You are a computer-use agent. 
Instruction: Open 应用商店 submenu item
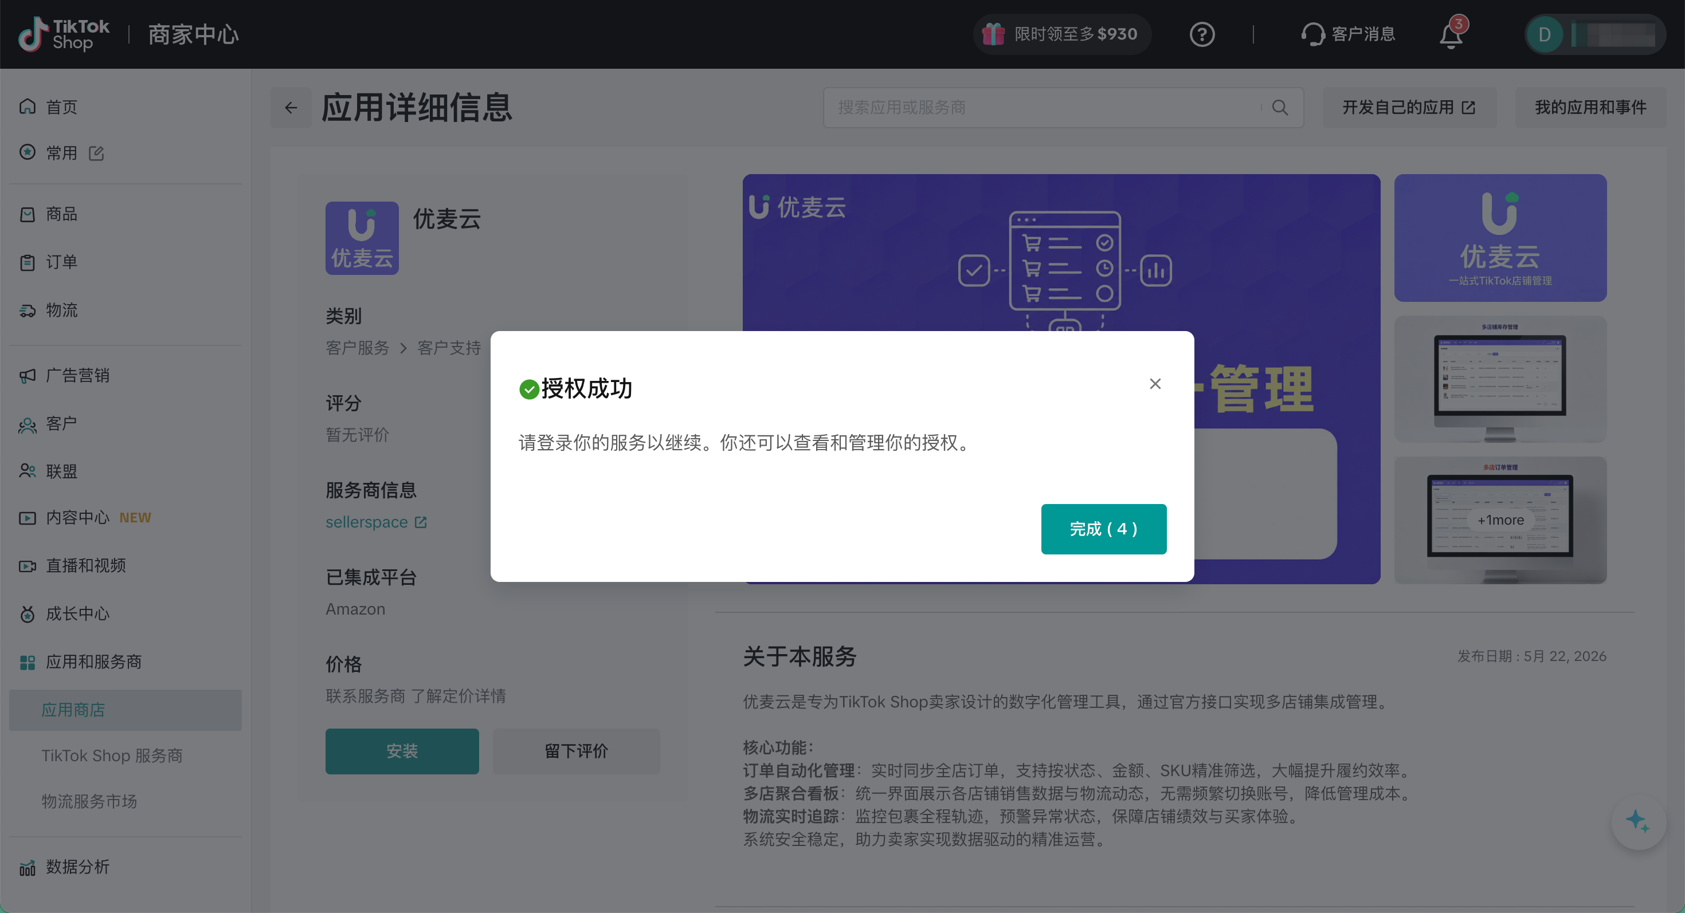126,710
